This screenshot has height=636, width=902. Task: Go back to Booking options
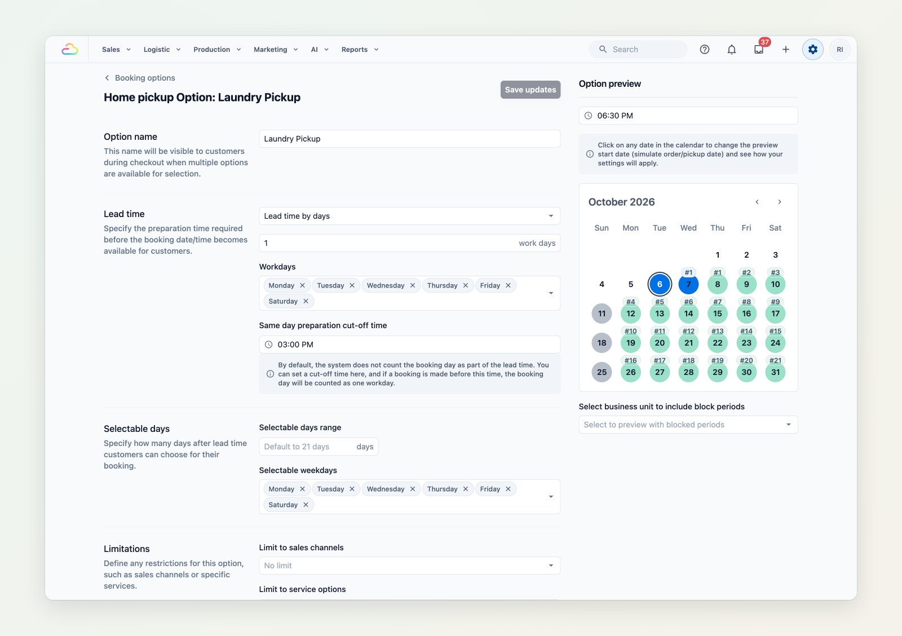click(x=139, y=78)
